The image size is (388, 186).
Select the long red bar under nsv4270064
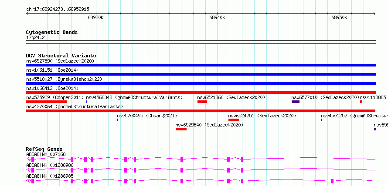click(x=201, y=111)
